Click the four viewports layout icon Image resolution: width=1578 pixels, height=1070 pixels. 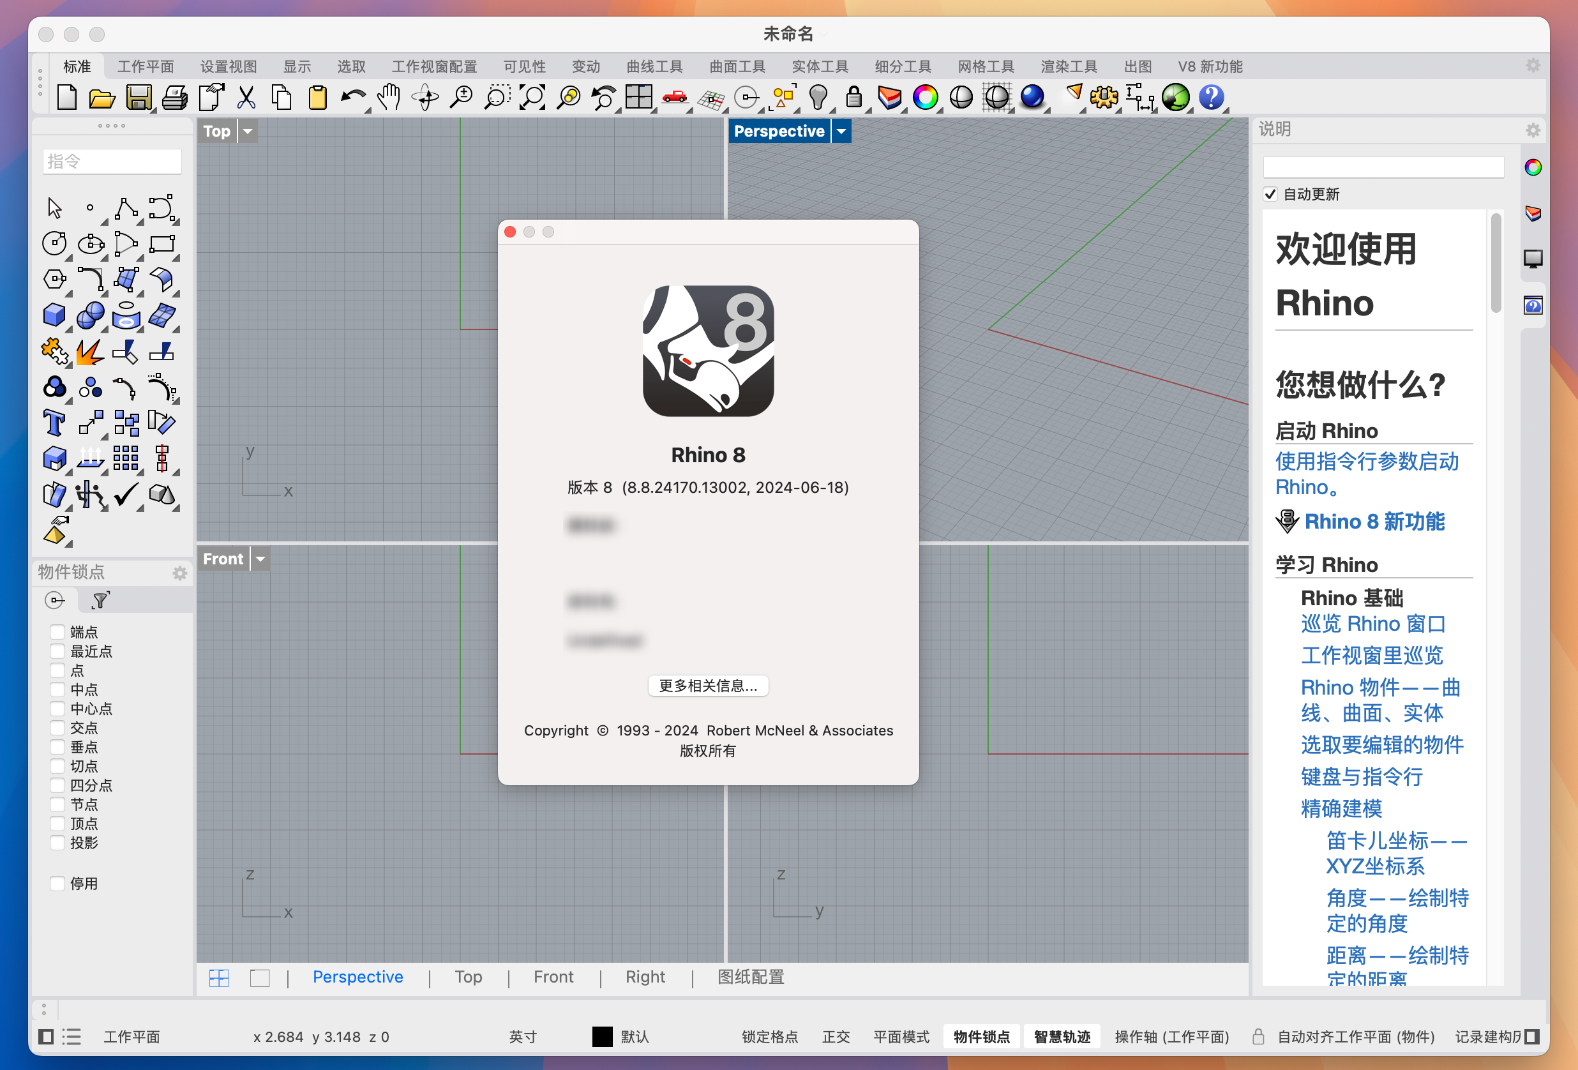pos(639,98)
